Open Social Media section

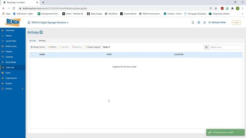tap(13, 62)
